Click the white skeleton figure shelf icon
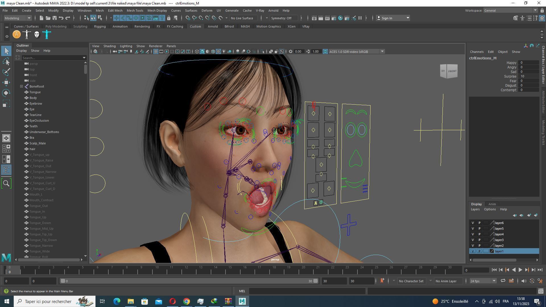This screenshot has height=307, width=546. pyautogui.click(x=27, y=34)
